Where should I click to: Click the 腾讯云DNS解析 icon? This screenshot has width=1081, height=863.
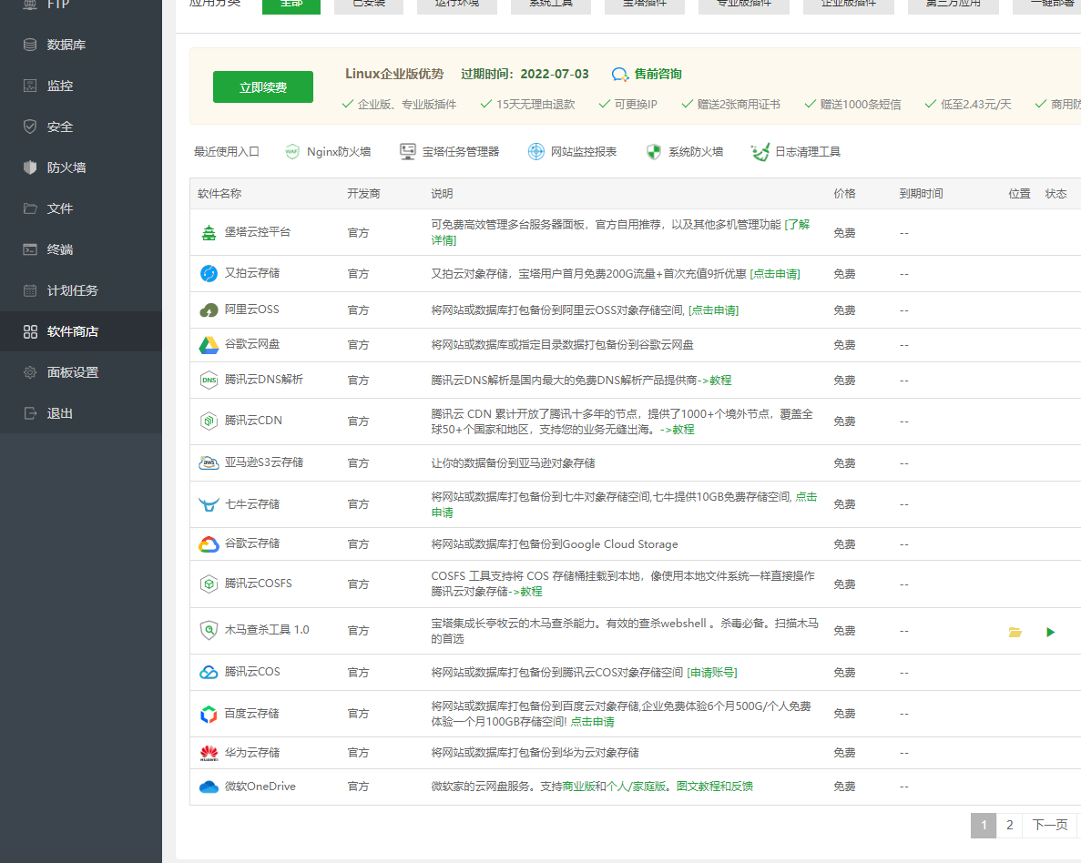[209, 380]
